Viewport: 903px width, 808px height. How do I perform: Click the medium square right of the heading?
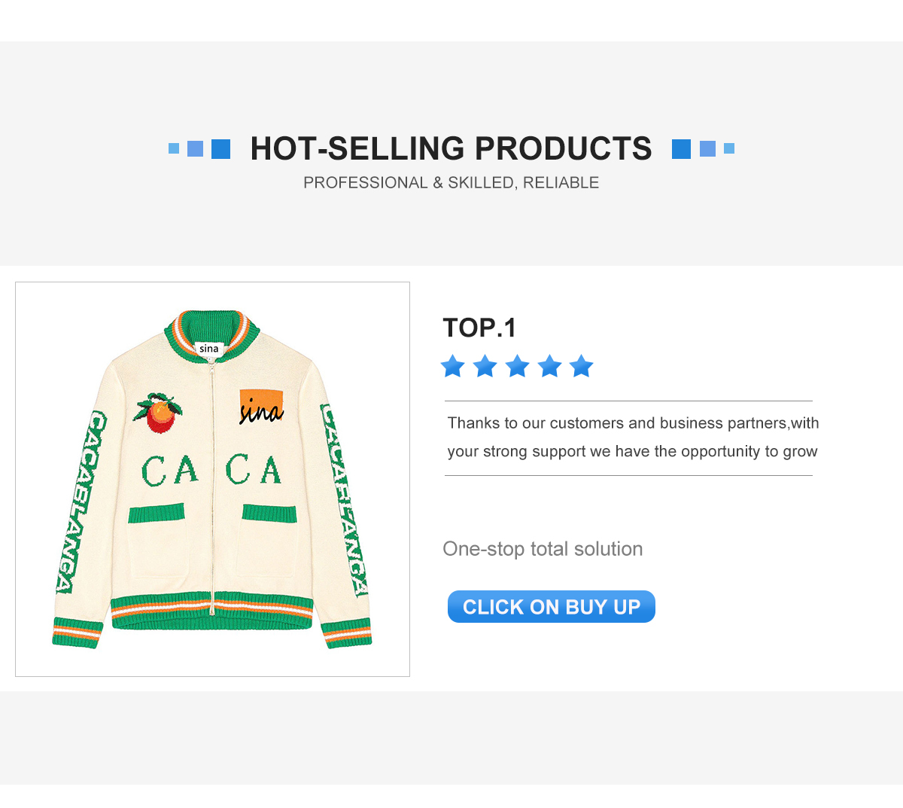tap(707, 148)
